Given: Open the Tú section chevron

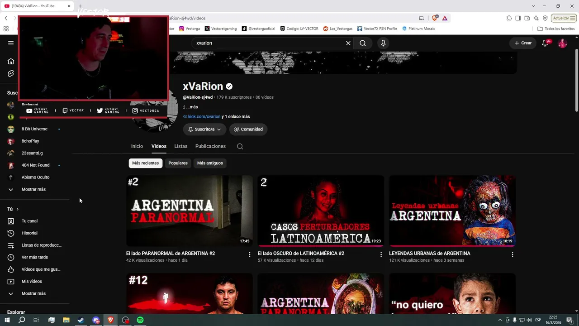Looking at the screenshot, I should point(18,209).
